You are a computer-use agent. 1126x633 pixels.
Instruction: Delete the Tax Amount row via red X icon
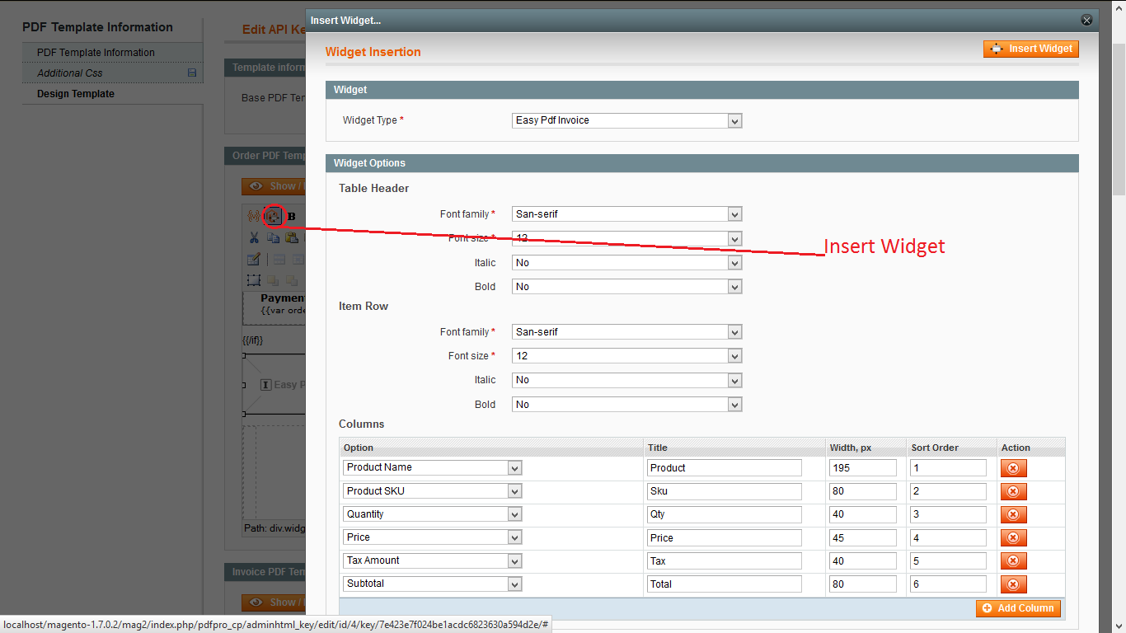tap(1013, 560)
